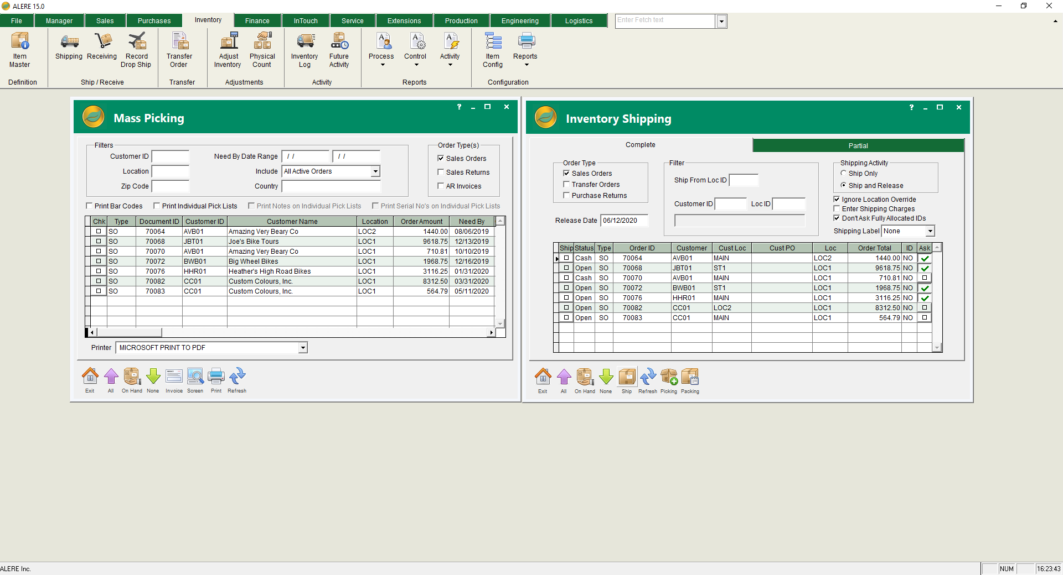Click the Release Date input field
Image resolution: width=1063 pixels, height=575 pixels.
(x=624, y=221)
